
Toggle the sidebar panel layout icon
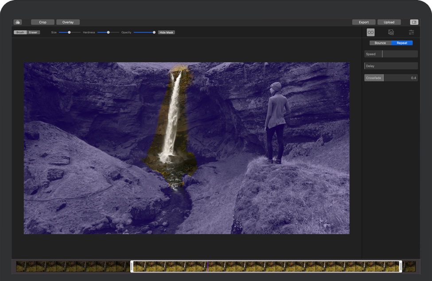tap(414, 22)
